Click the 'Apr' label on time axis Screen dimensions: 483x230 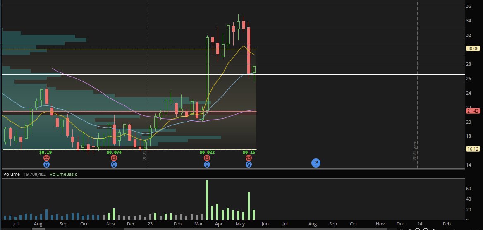[x=218, y=224]
